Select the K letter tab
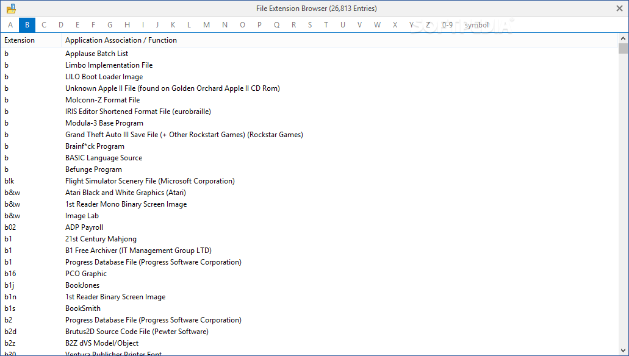629x356 pixels. tap(173, 25)
